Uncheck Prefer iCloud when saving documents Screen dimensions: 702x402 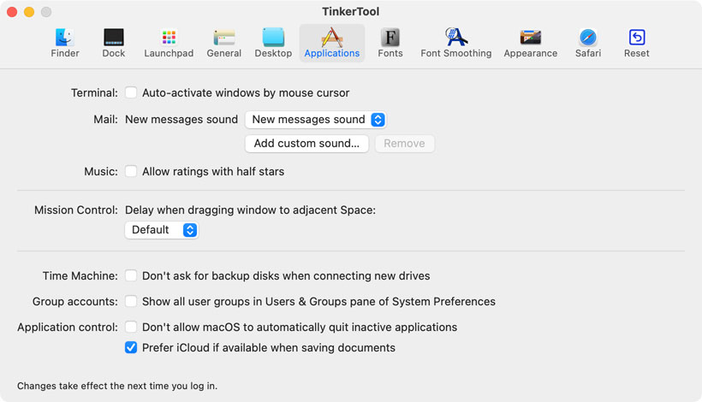(x=131, y=347)
